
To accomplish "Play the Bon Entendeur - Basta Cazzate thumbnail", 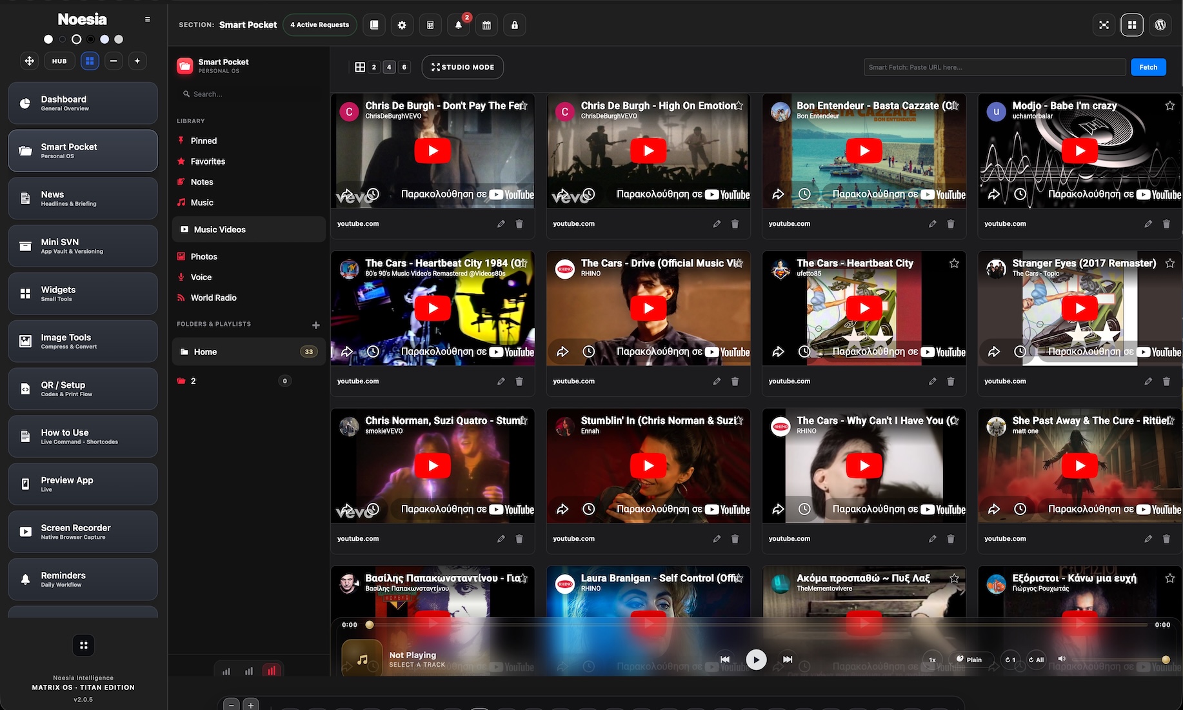I will 864,151.
